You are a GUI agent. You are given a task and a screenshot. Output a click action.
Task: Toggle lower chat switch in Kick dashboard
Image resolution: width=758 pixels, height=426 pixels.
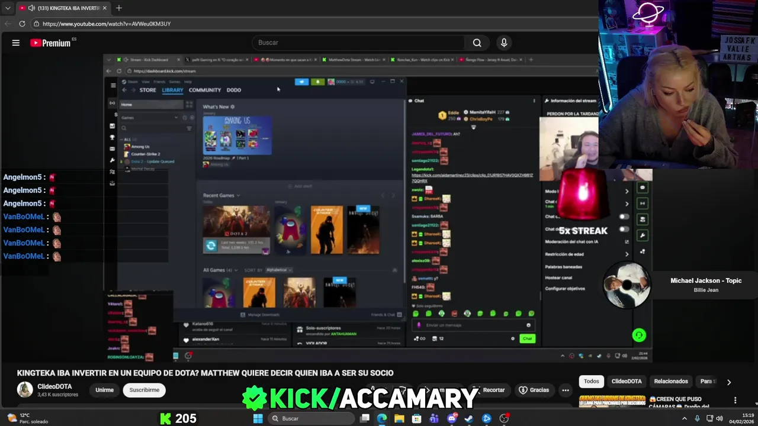pos(624,229)
